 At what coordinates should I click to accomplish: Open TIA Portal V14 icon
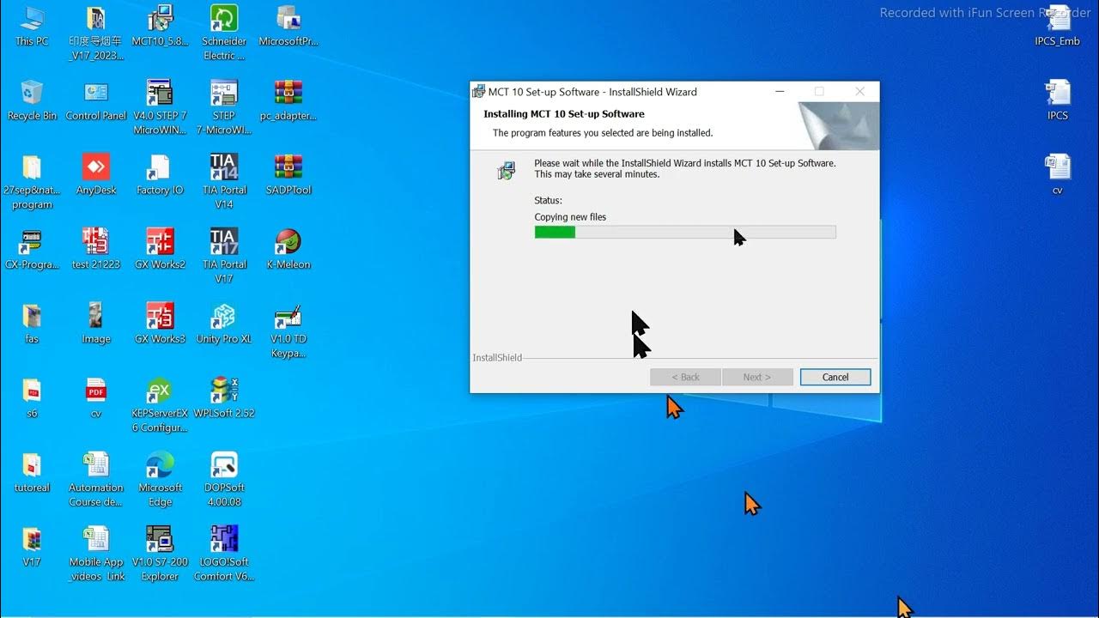(x=224, y=182)
